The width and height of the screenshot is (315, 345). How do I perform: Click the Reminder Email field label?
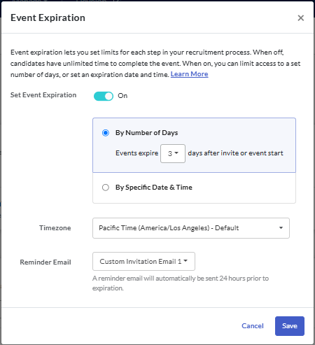tap(45, 262)
